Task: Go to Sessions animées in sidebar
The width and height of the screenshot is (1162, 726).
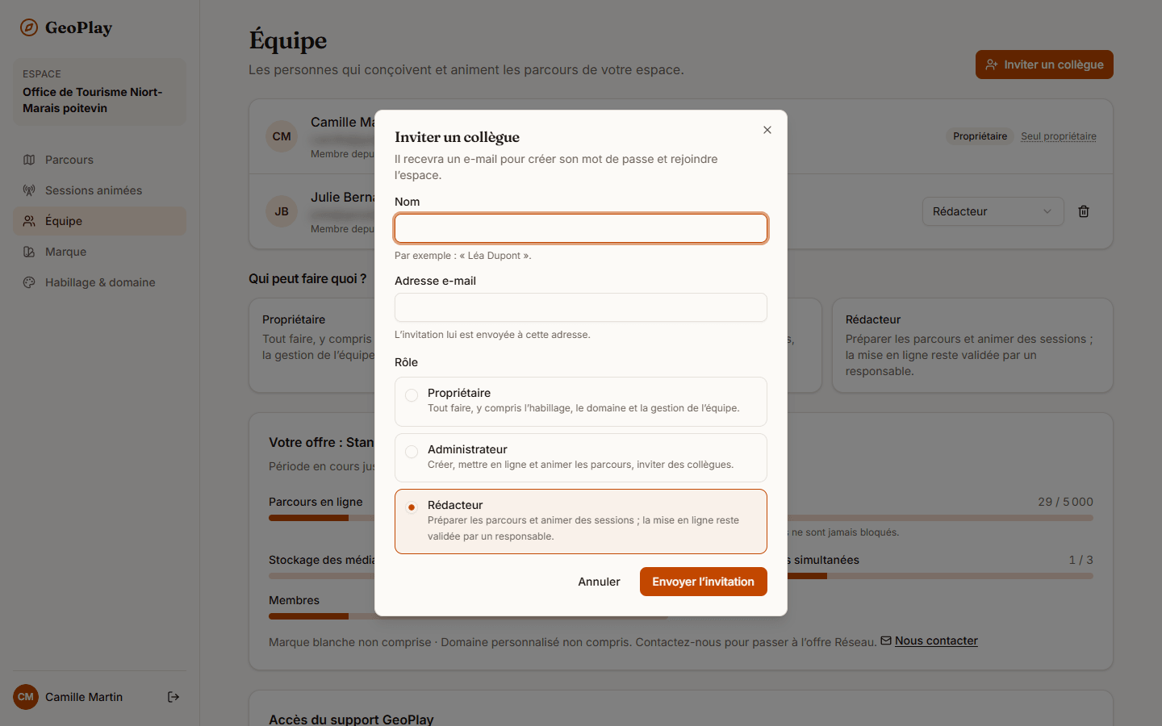Action: pos(99,190)
